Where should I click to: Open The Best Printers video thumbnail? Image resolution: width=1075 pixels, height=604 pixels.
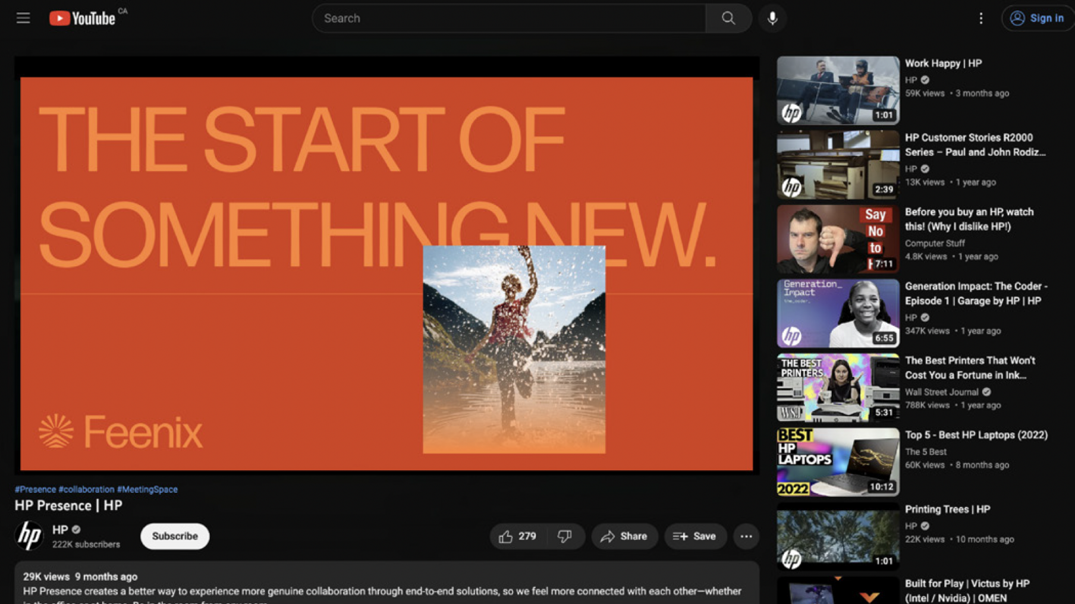[838, 388]
